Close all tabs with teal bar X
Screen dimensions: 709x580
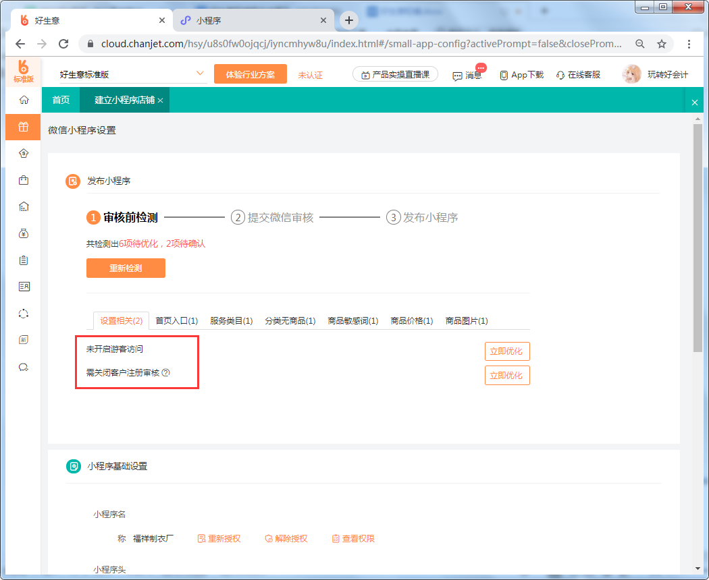pos(695,103)
